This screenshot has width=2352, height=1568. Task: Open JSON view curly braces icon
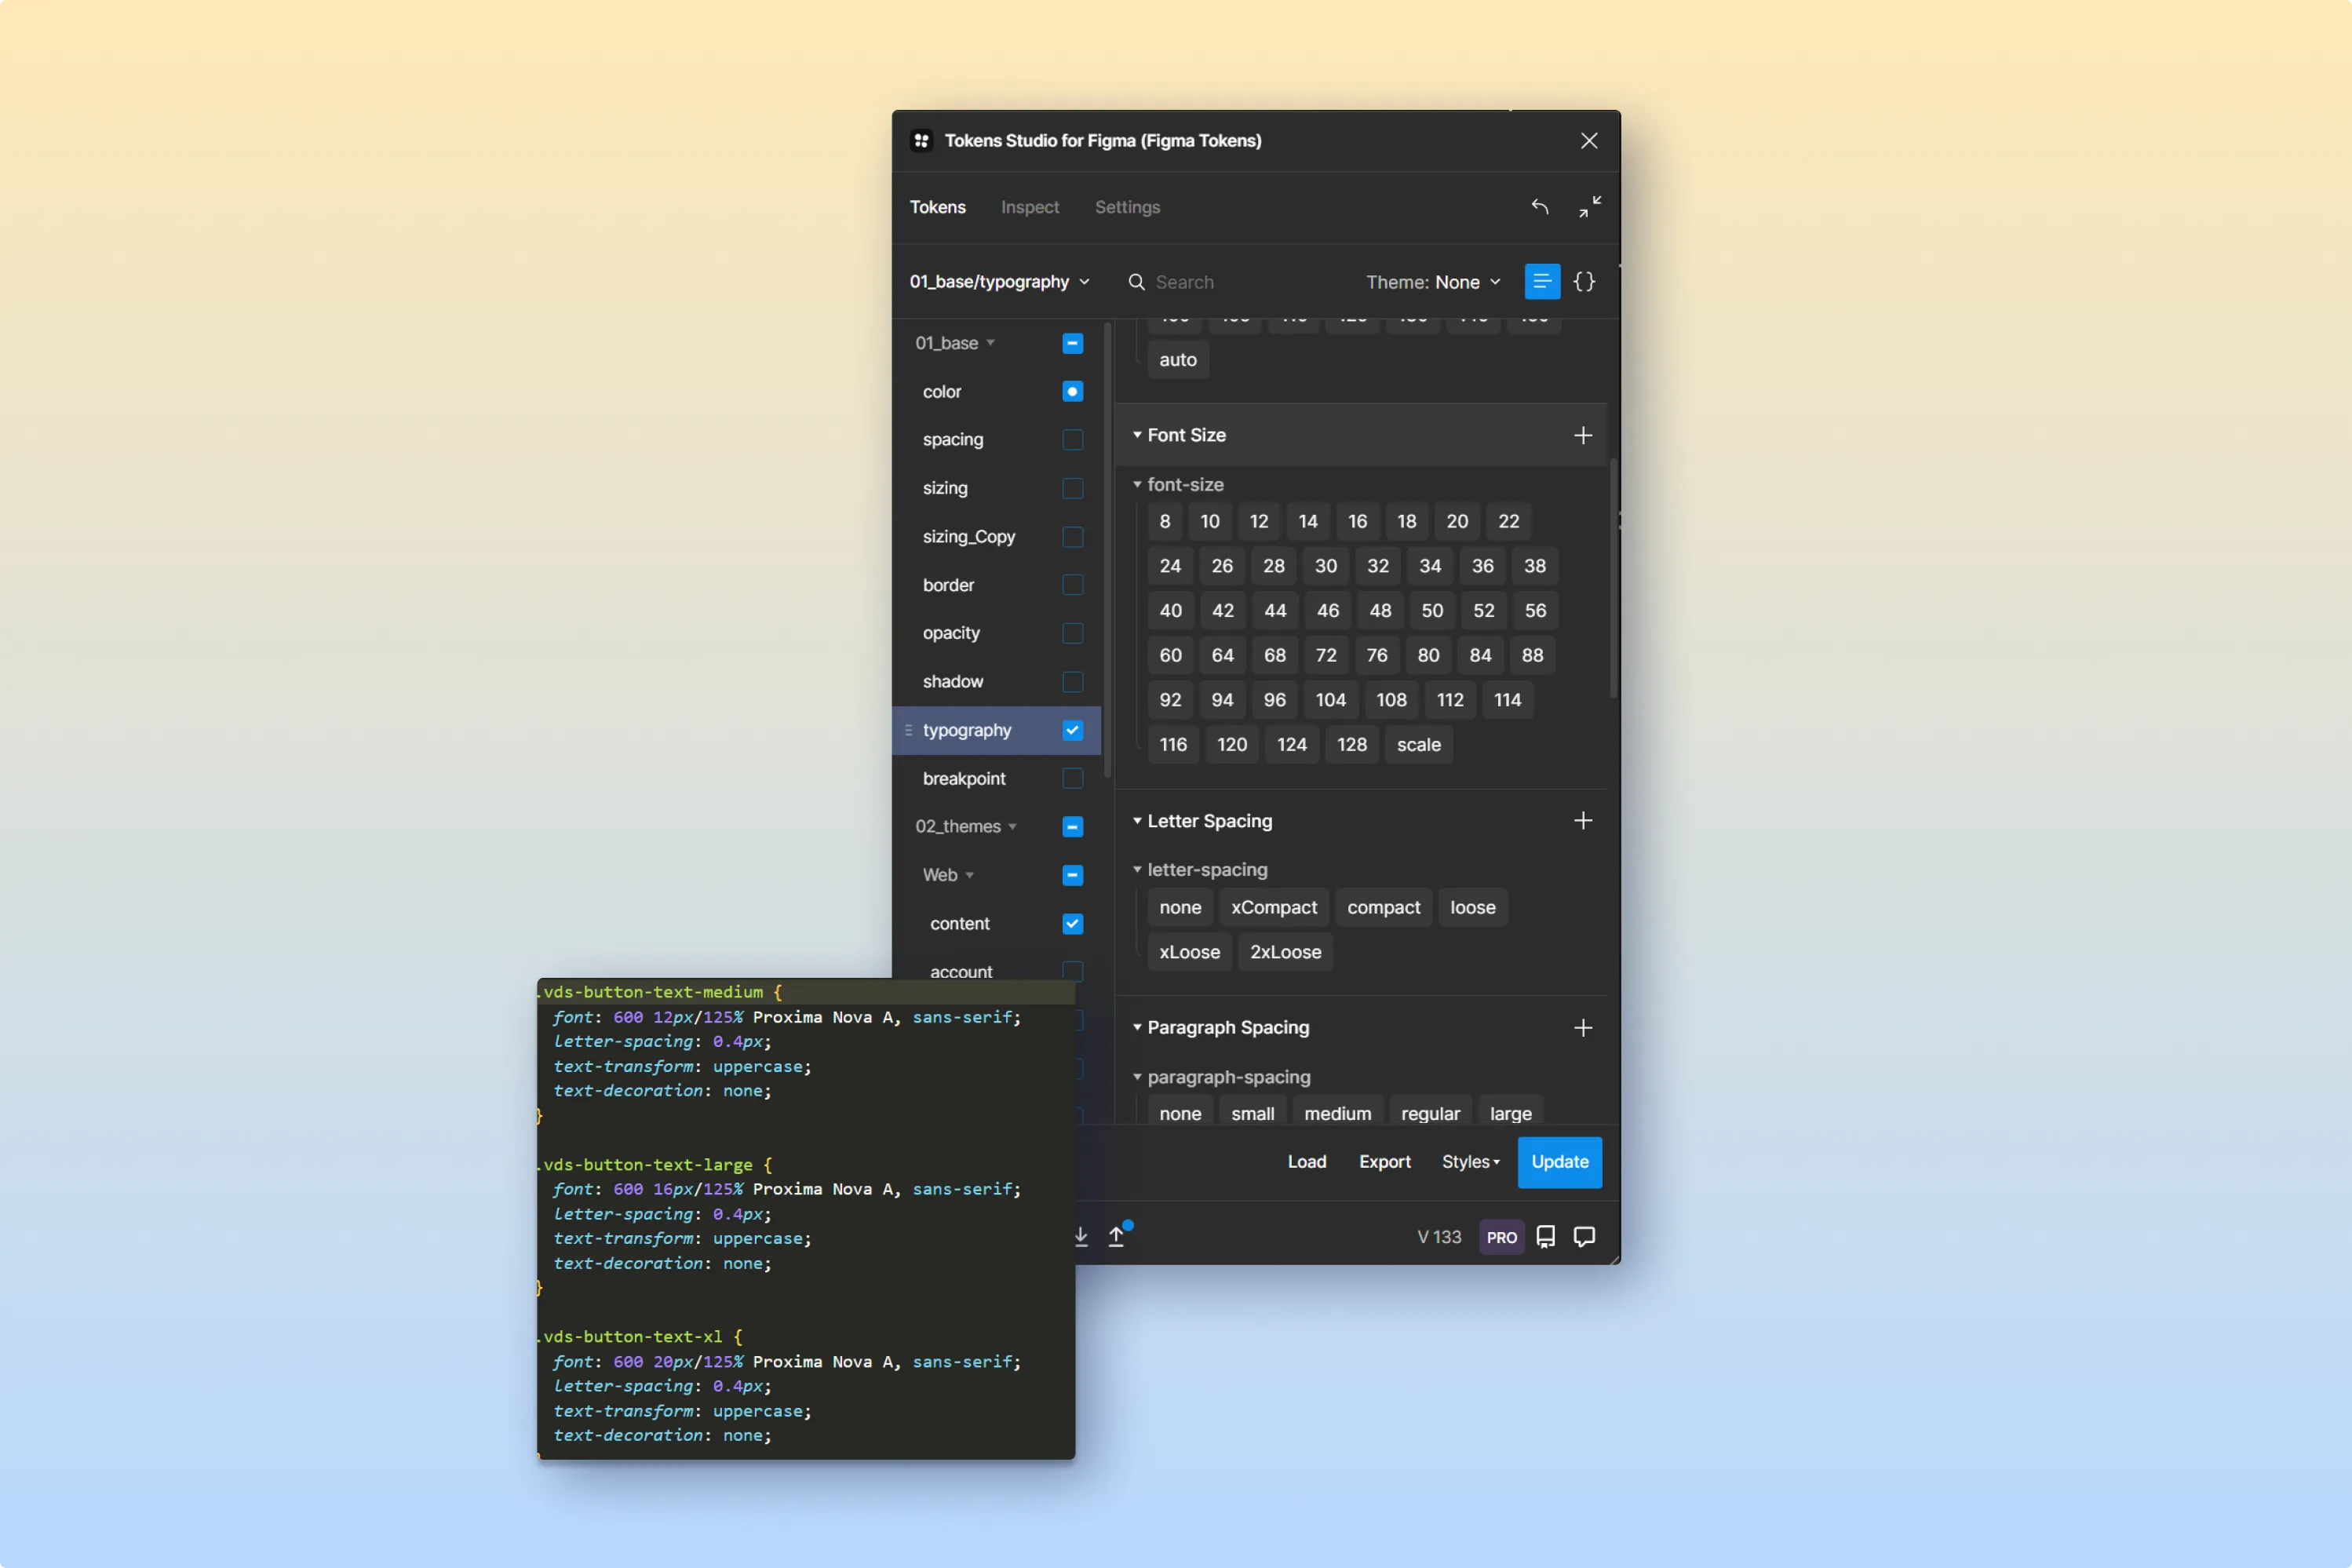(1584, 282)
